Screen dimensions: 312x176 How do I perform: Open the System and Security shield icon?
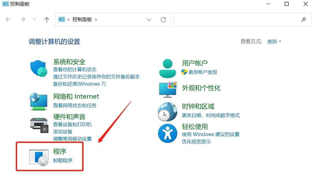pyautogui.click(x=39, y=68)
